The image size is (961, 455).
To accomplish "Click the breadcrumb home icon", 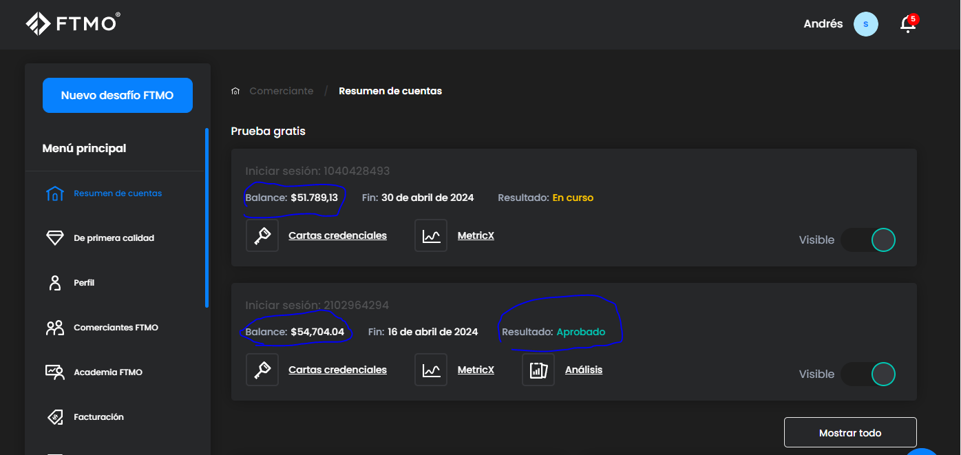I will pos(235,91).
